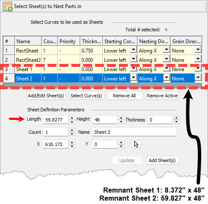Click the Grain Direction column header
This screenshot has height=204, width=208.
[x=186, y=41]
